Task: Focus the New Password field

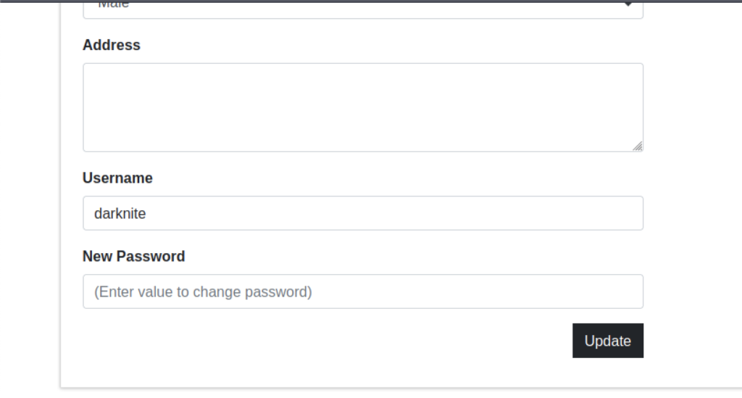Action: 362,291
